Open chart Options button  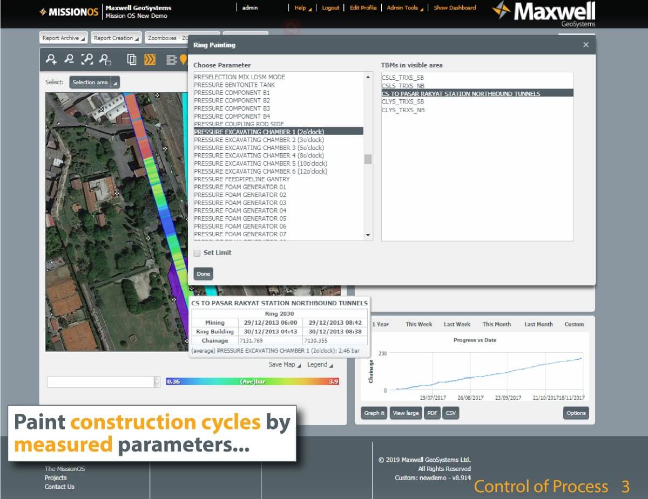pyautogui.click(x=576, y=413)
